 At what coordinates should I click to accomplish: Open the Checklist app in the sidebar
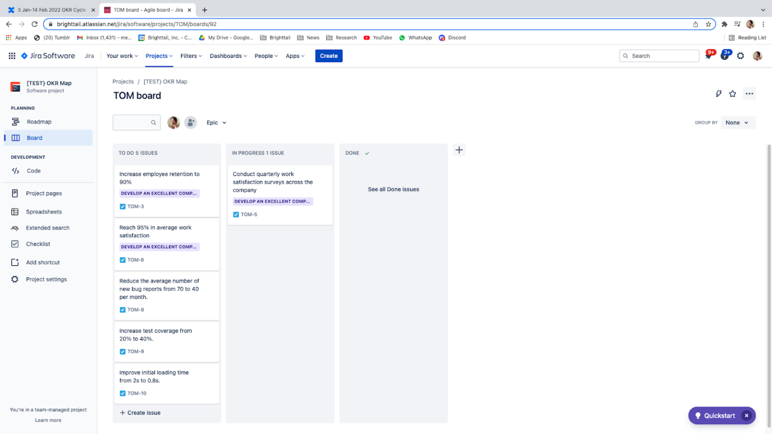(x=38, y=244)
